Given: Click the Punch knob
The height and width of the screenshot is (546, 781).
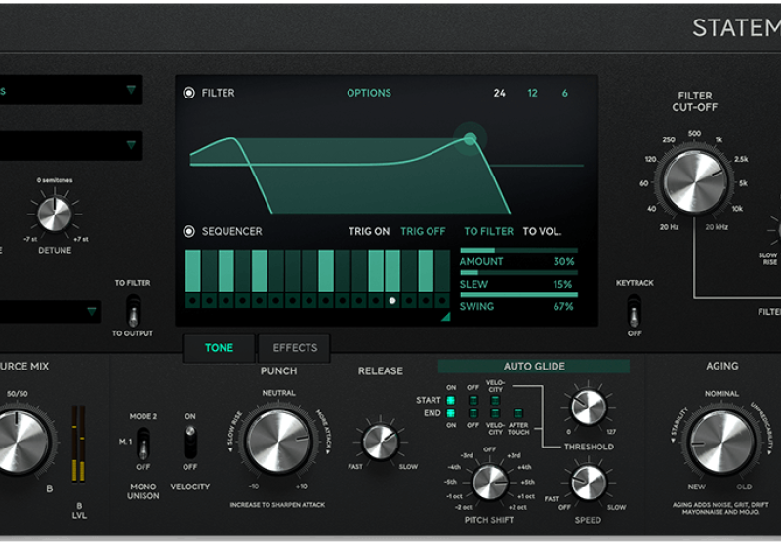Looking at the screenshot, I should tap(278, 441).
